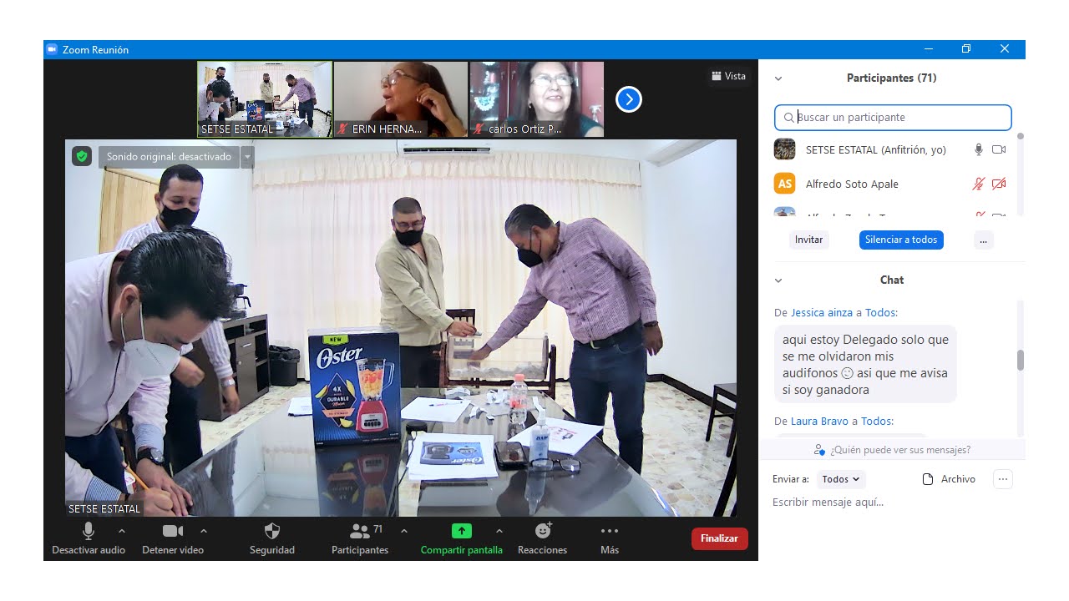Image resolution: width=1069 pixels, height=601 pixels.
Task: Expand audio options caret next to Desactivar audio
Action: click(x=122, y=531)
